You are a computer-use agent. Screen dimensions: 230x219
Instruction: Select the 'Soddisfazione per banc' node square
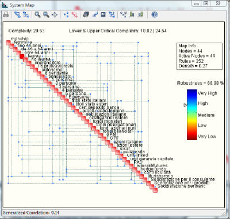(155, 190)
